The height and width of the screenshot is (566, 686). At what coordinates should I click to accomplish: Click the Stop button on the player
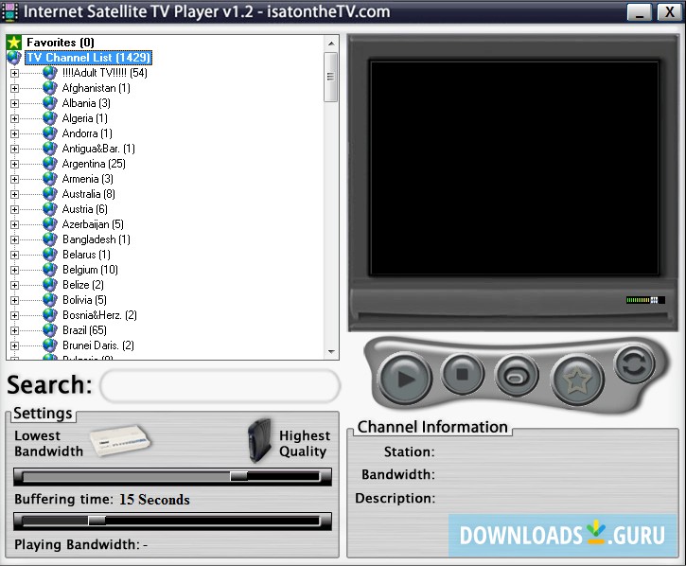[462, 374]
